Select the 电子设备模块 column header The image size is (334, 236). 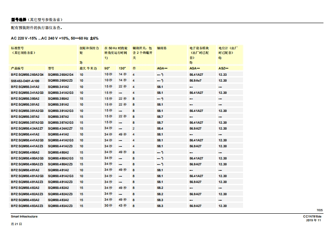tap(200, 48)
